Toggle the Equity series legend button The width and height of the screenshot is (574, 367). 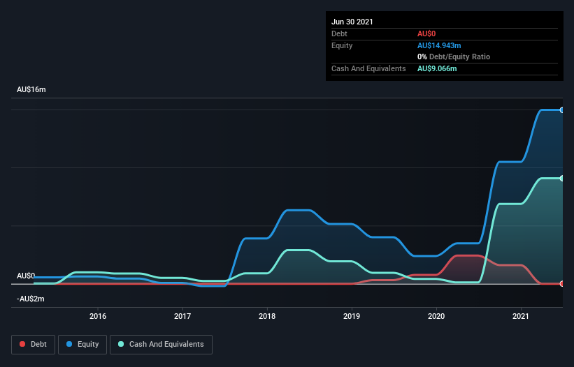pyautogui.click(x=82, y=345)
